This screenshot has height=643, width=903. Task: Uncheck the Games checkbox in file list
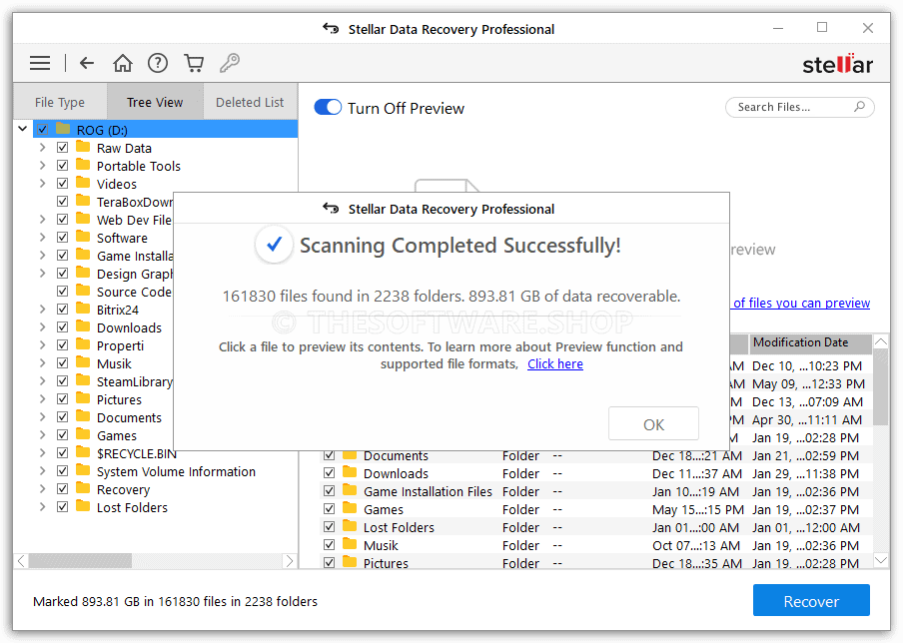329,509
